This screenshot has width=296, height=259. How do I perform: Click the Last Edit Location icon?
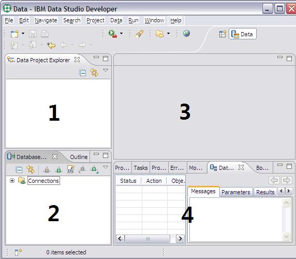pos(51,45)
